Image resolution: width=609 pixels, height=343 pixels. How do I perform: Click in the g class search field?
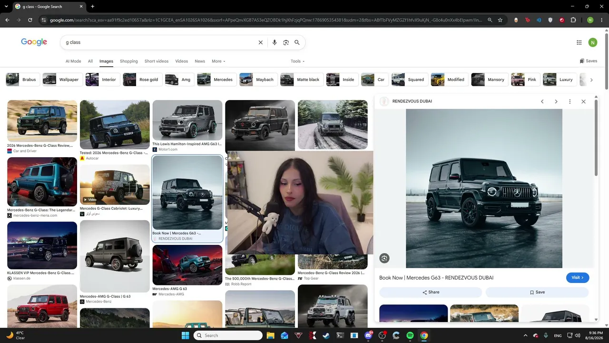(x=159, y=42)
